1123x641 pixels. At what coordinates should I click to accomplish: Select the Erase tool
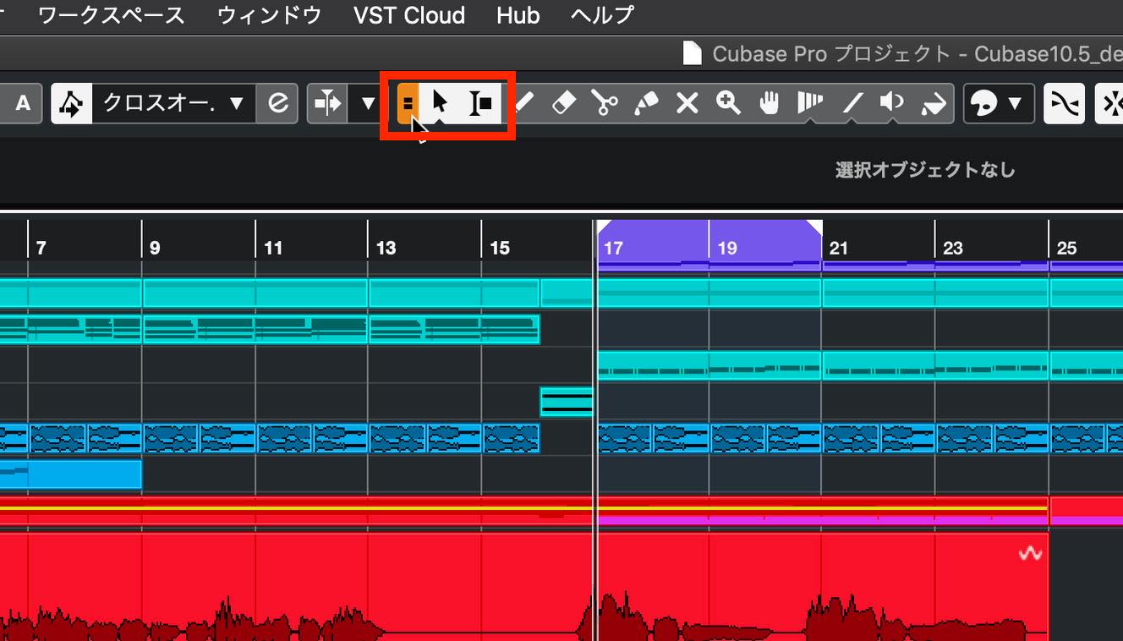pyautogui.click(x=563, y=103)
